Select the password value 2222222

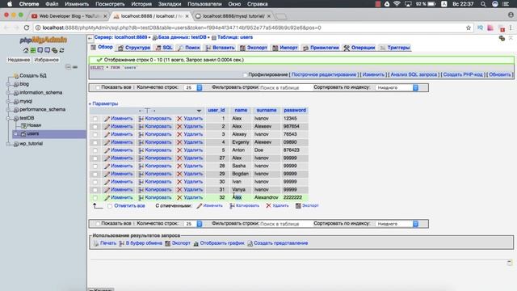[292, 197]
